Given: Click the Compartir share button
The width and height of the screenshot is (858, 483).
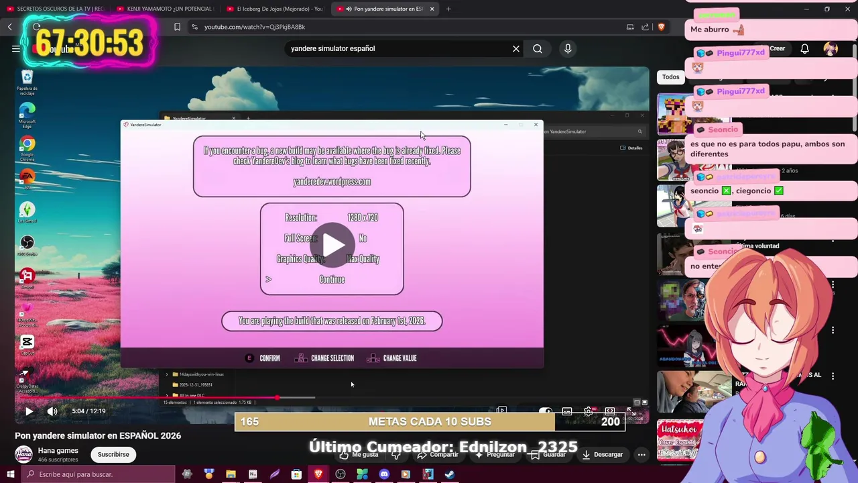Looking at the screenshot, I should (438, 454).
